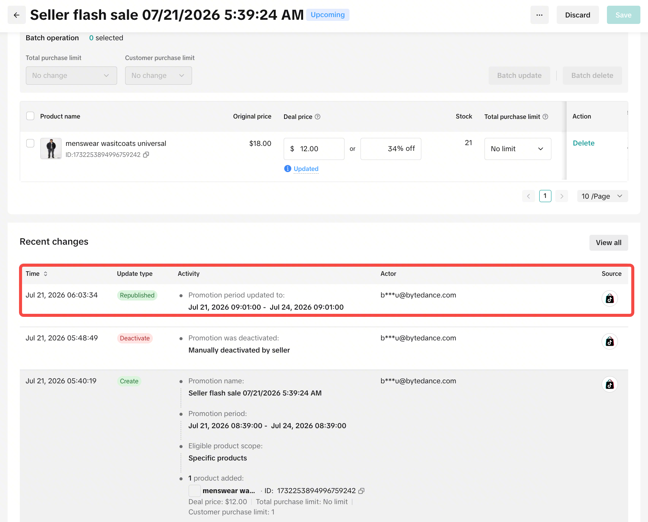Click the Total purchase limit column help icon

coord(545,117)
